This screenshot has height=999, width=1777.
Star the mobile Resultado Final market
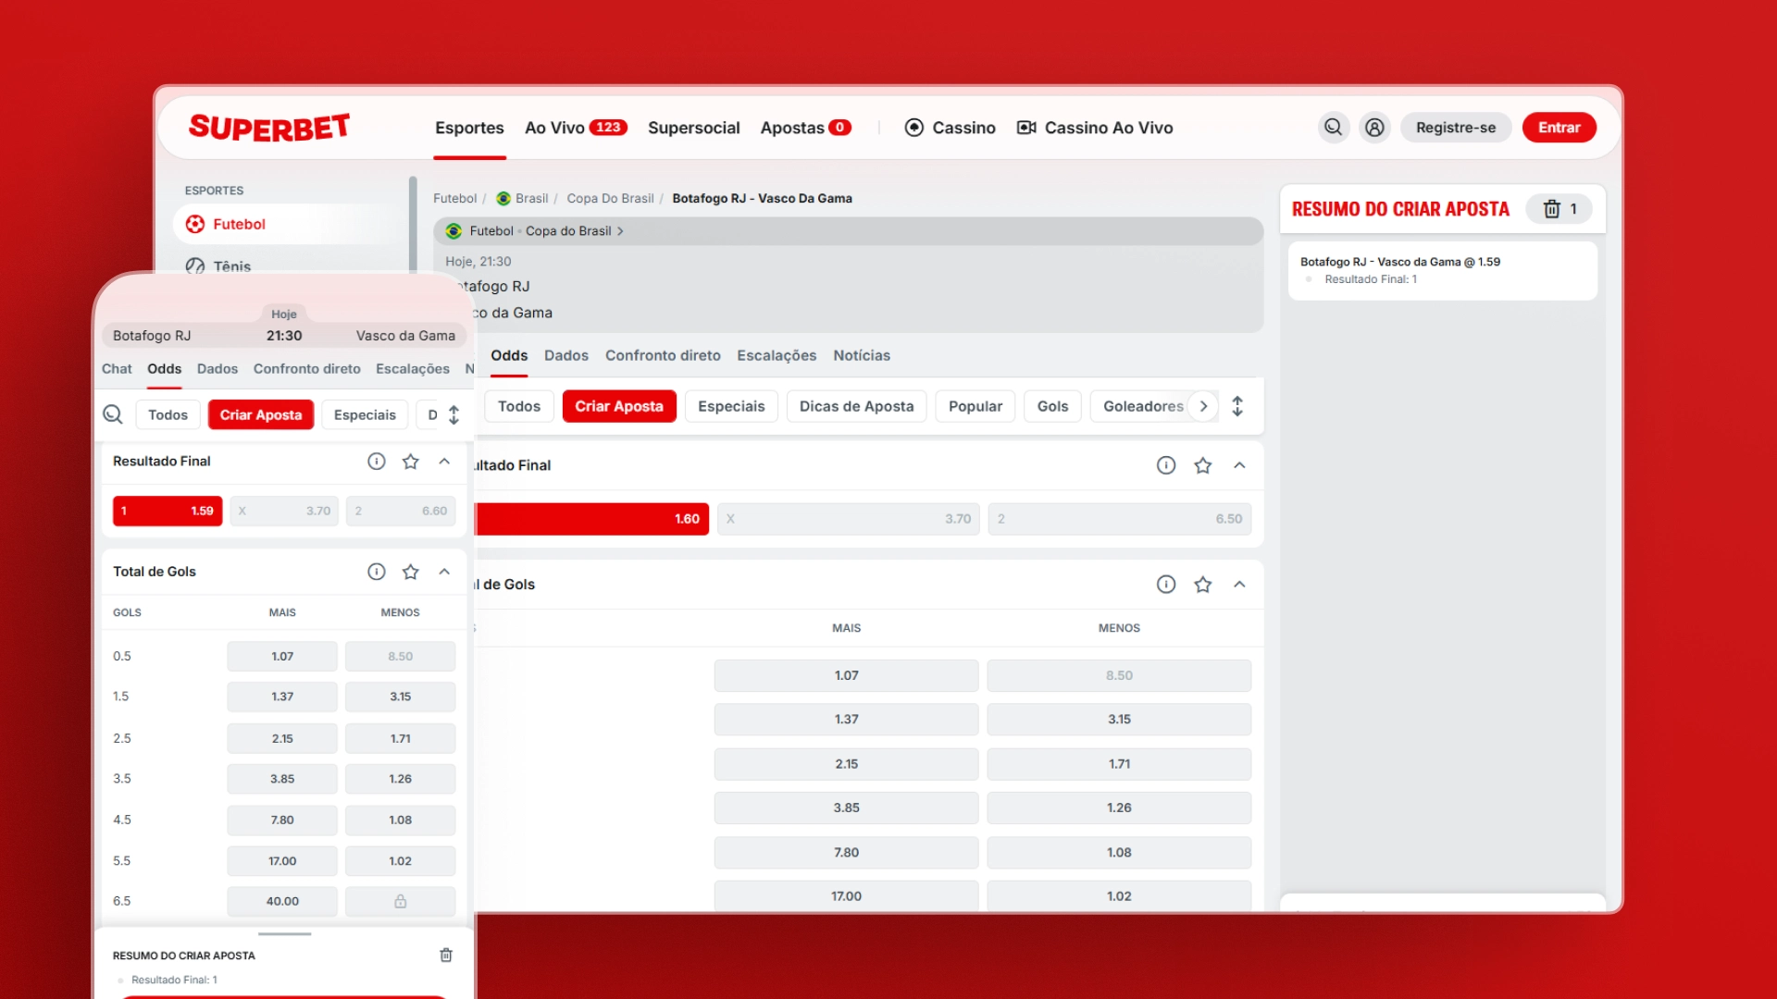[411, 462]
